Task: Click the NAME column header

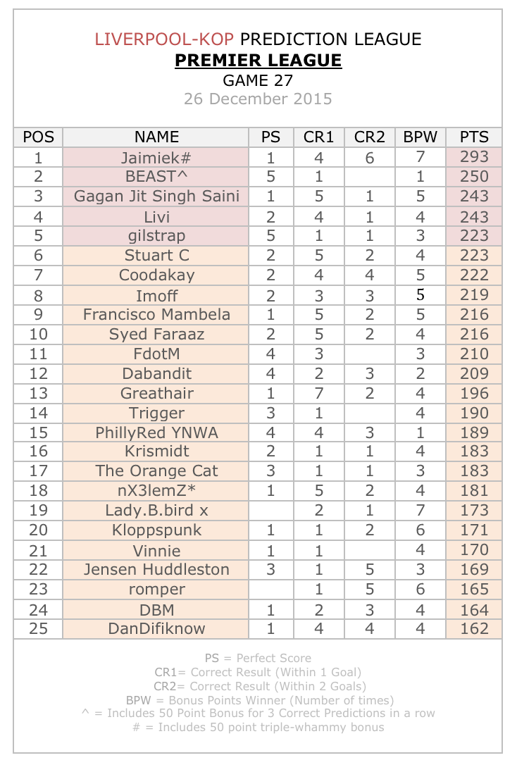Action: (156, 137)
